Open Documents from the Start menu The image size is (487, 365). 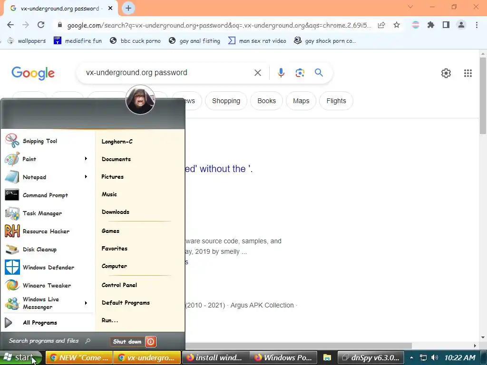click(x=116, y=159)
